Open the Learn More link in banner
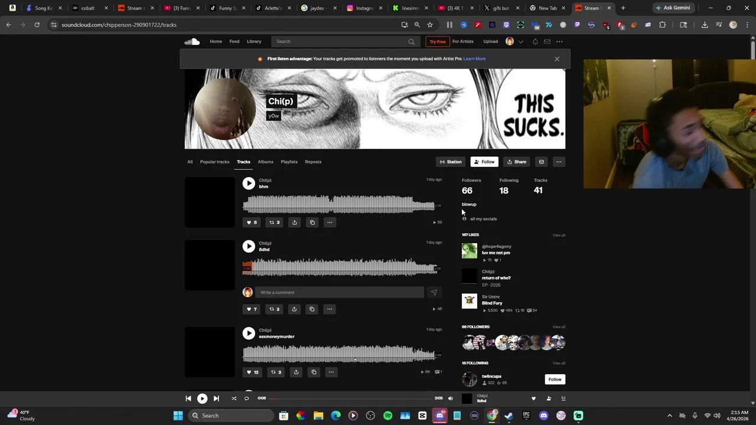 474,59
